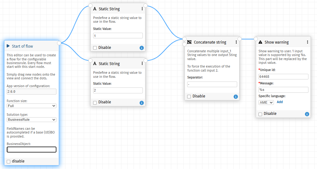Disable the top Static String node

click(x=95, y=48)
